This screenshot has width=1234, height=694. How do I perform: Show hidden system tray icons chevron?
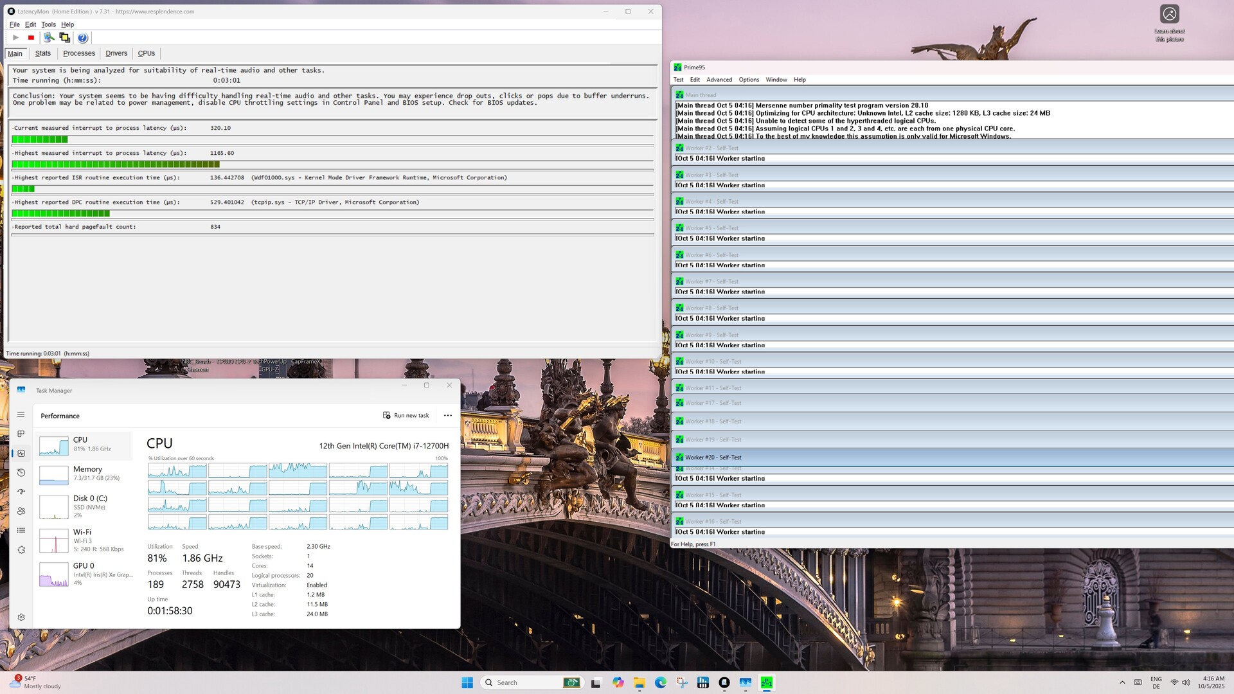coord(1122,682)
